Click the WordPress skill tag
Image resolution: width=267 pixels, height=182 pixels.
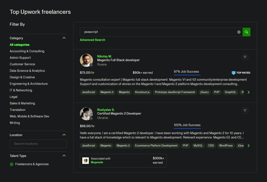click(x=226, y=146)
